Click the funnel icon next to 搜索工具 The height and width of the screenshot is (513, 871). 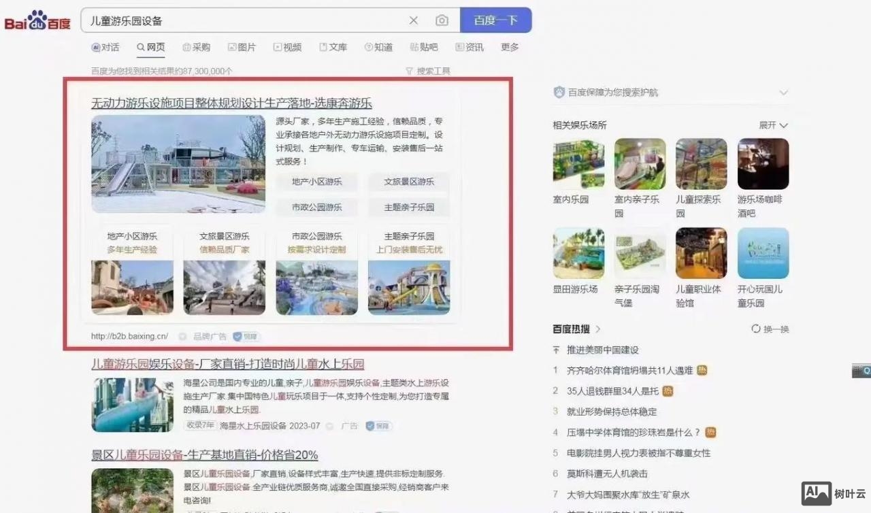click(x=408, y=71)
